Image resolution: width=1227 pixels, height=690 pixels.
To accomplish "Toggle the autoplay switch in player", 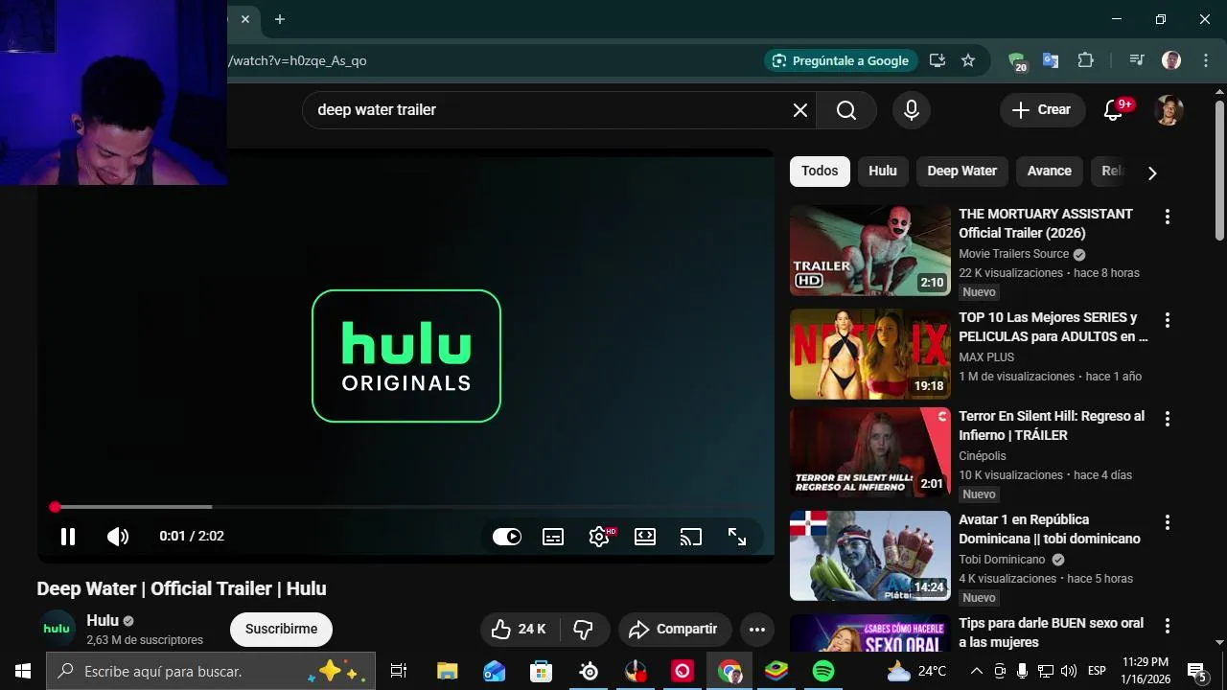I will (x=507, y=537).
